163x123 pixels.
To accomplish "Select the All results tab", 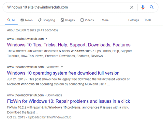I will click(11, 20).
